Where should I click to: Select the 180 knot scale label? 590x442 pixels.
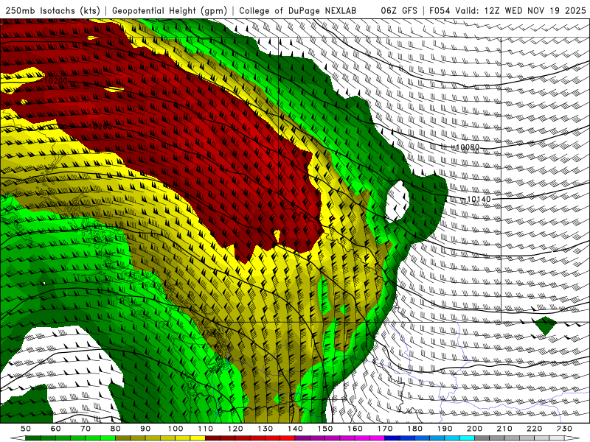pyautogui.click(x=414, y=429)
